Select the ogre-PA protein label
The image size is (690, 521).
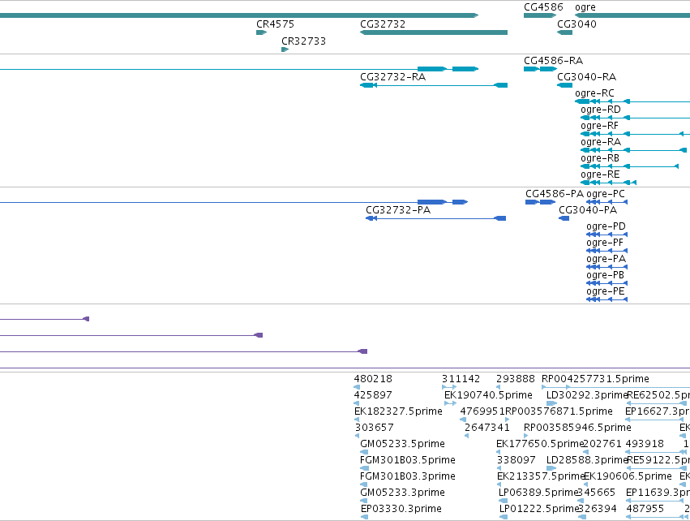[x=606, y=259]
